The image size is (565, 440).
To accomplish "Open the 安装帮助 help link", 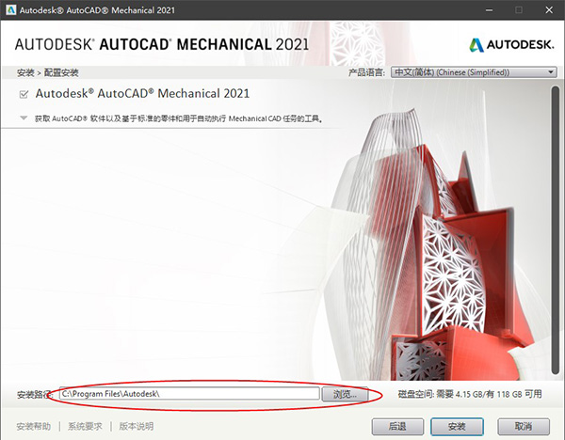I will pos(34,427).
